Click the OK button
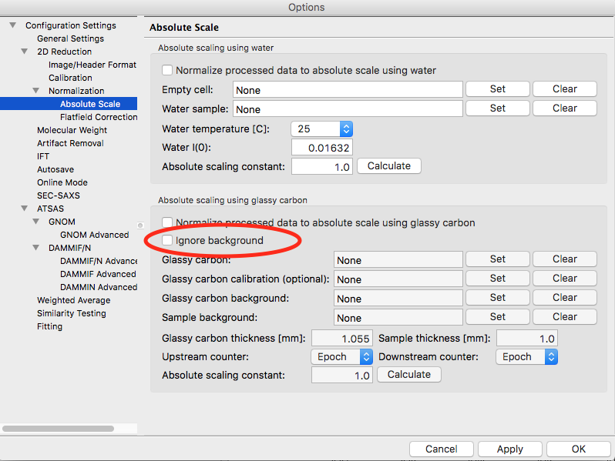The image size is (615, 461). coord(579,449)
